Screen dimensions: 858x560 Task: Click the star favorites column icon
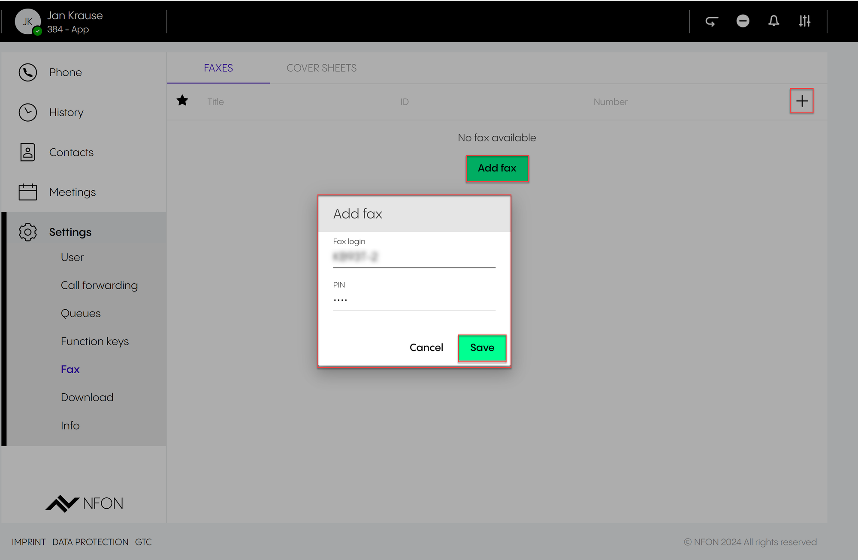pos(182,101)
